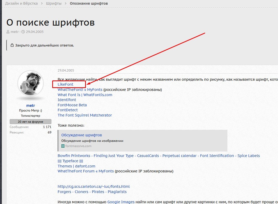Go to the Шрифты breadcrumb section
This screenshot has width=278, height=204.
(x=54, y=3)
